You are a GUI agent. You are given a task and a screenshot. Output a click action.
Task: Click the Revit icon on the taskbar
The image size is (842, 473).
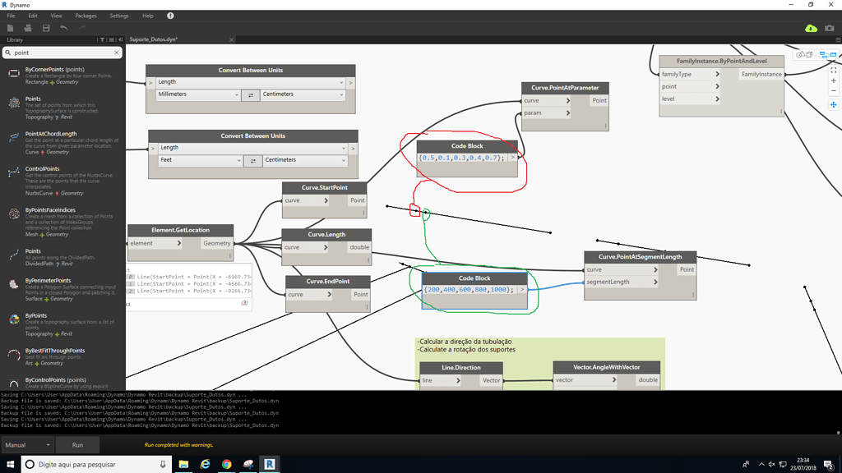270,464
